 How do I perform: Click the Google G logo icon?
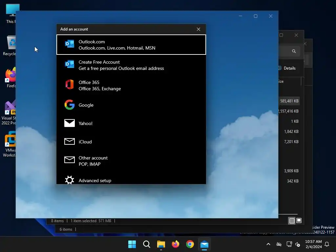coord(70,105)
